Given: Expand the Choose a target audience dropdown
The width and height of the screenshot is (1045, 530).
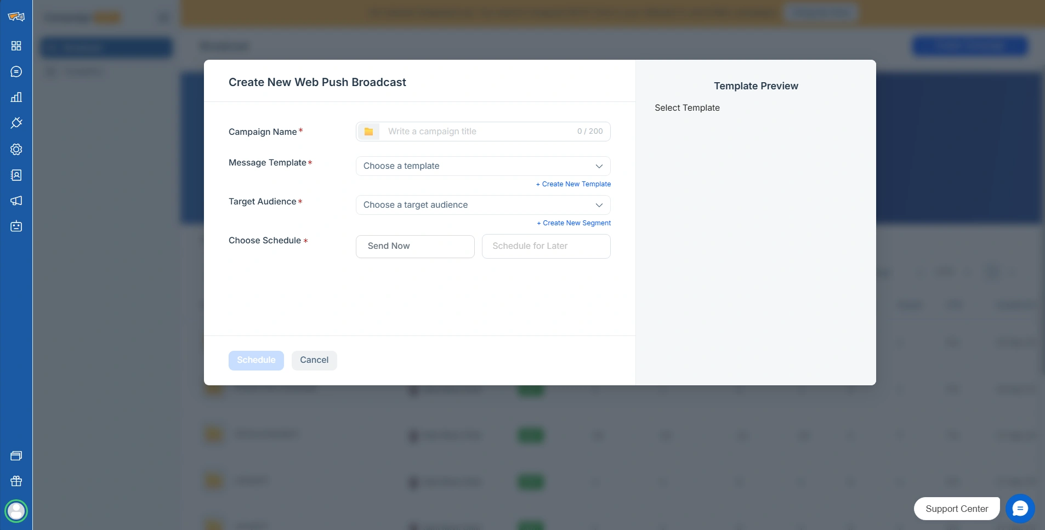Looking at the screenshot, I should pos(482,205).
